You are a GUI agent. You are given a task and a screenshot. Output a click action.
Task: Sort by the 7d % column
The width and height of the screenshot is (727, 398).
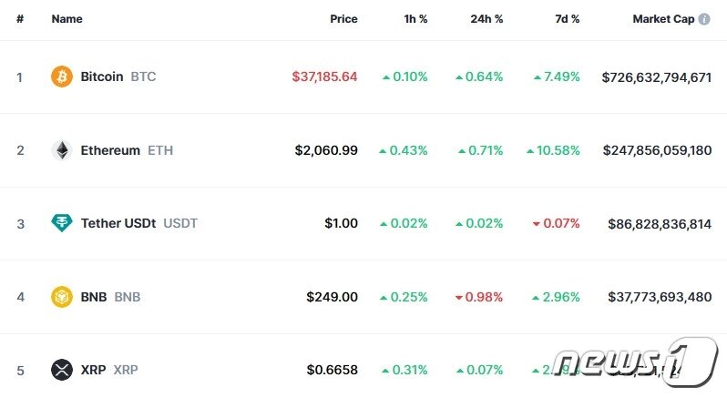point(567,19)
